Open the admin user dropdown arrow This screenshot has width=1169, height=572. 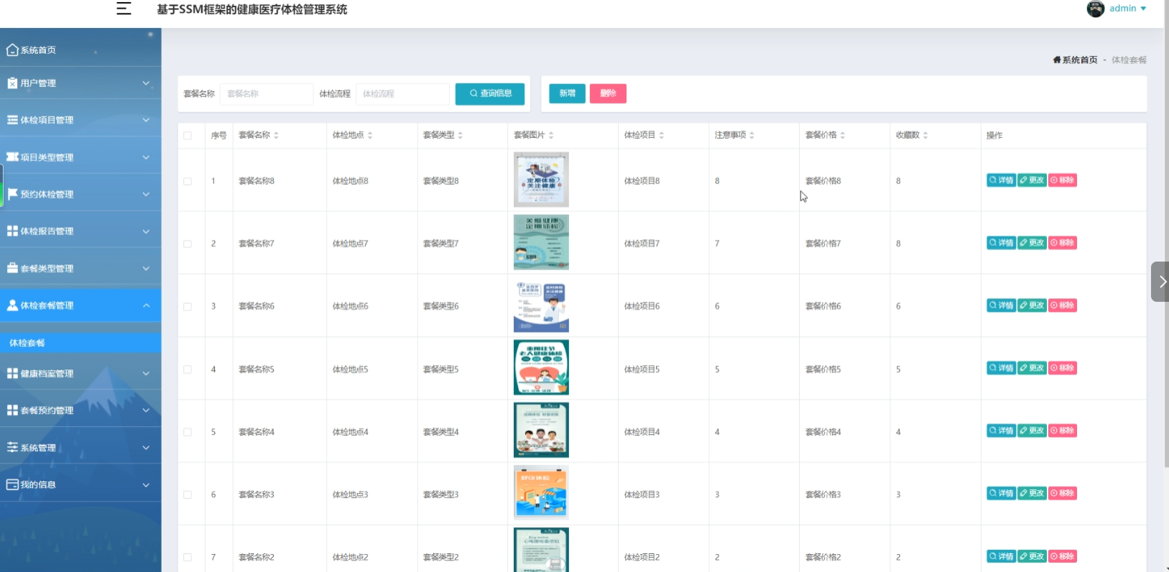(1144, 9)
